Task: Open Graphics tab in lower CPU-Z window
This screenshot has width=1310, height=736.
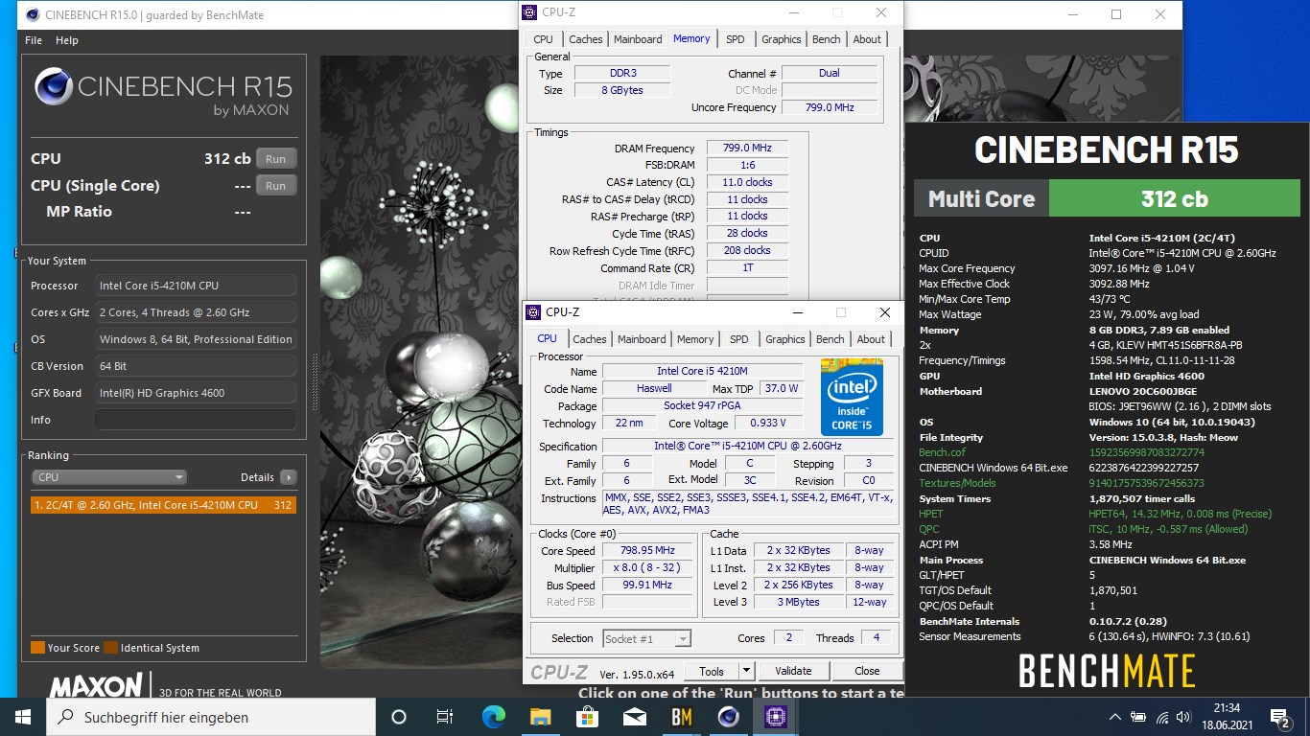Action: (785, 339)
